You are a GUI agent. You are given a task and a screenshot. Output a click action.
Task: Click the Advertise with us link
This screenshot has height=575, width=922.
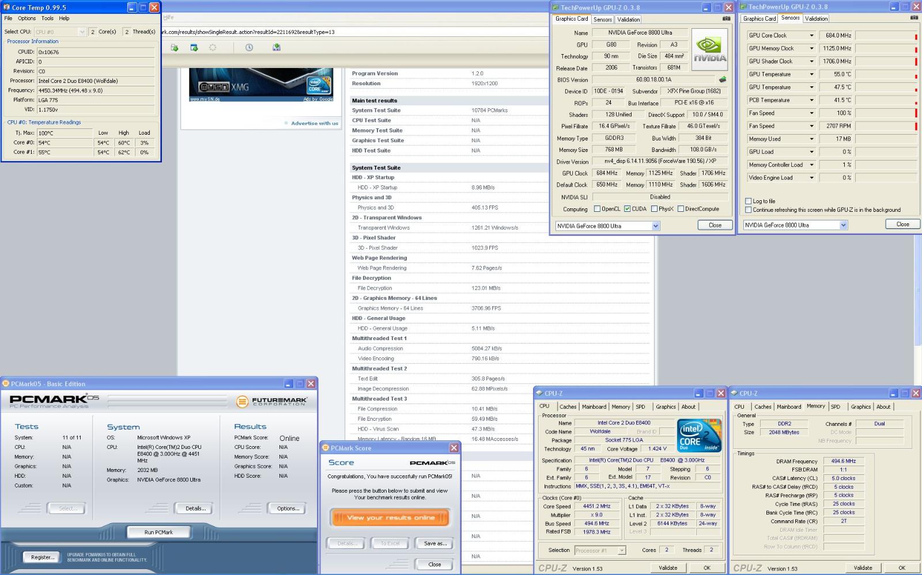[x=315, y=123]
